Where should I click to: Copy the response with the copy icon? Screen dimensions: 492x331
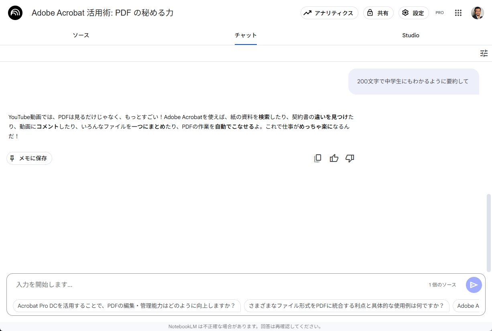[x=317, y=158]
